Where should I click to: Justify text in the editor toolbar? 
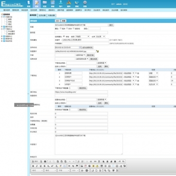(115, 161)
